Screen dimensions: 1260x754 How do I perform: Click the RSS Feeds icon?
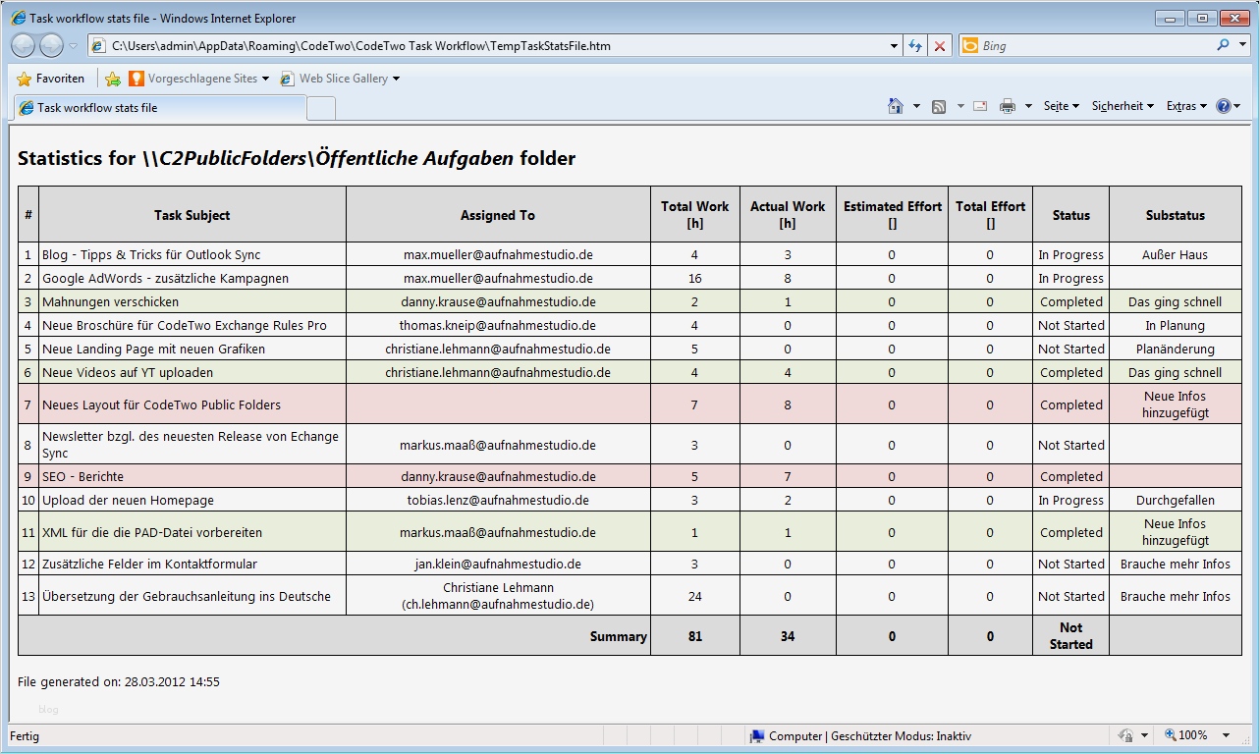click(940, 105)
